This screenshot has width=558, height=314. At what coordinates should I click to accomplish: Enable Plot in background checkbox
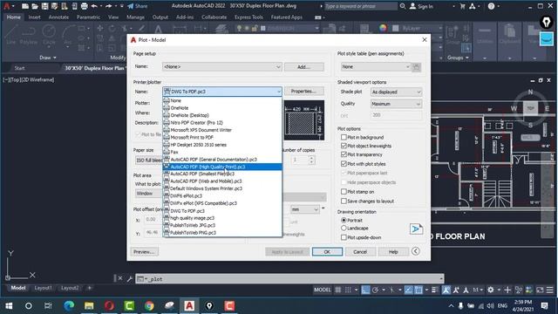[x=344, y=137]
